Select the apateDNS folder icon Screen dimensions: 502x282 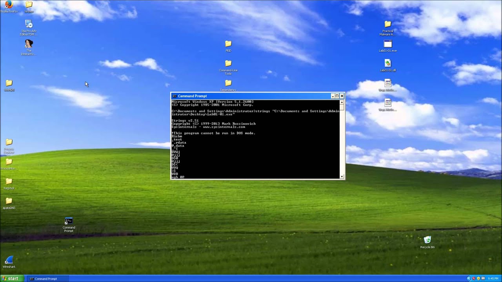(9, 203)
